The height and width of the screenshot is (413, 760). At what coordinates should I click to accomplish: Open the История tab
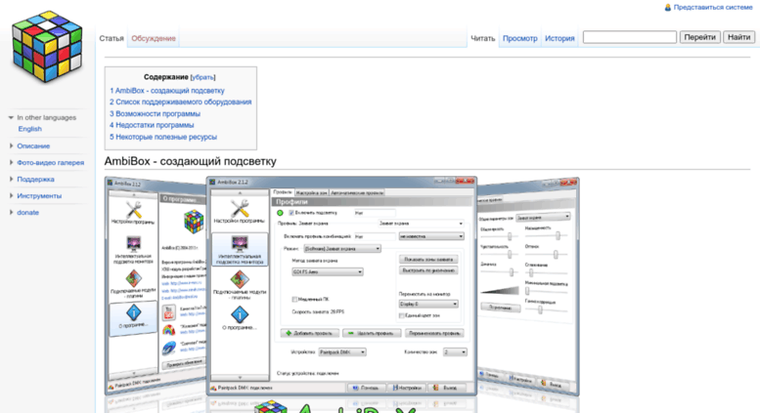click(x=559, y=38)
